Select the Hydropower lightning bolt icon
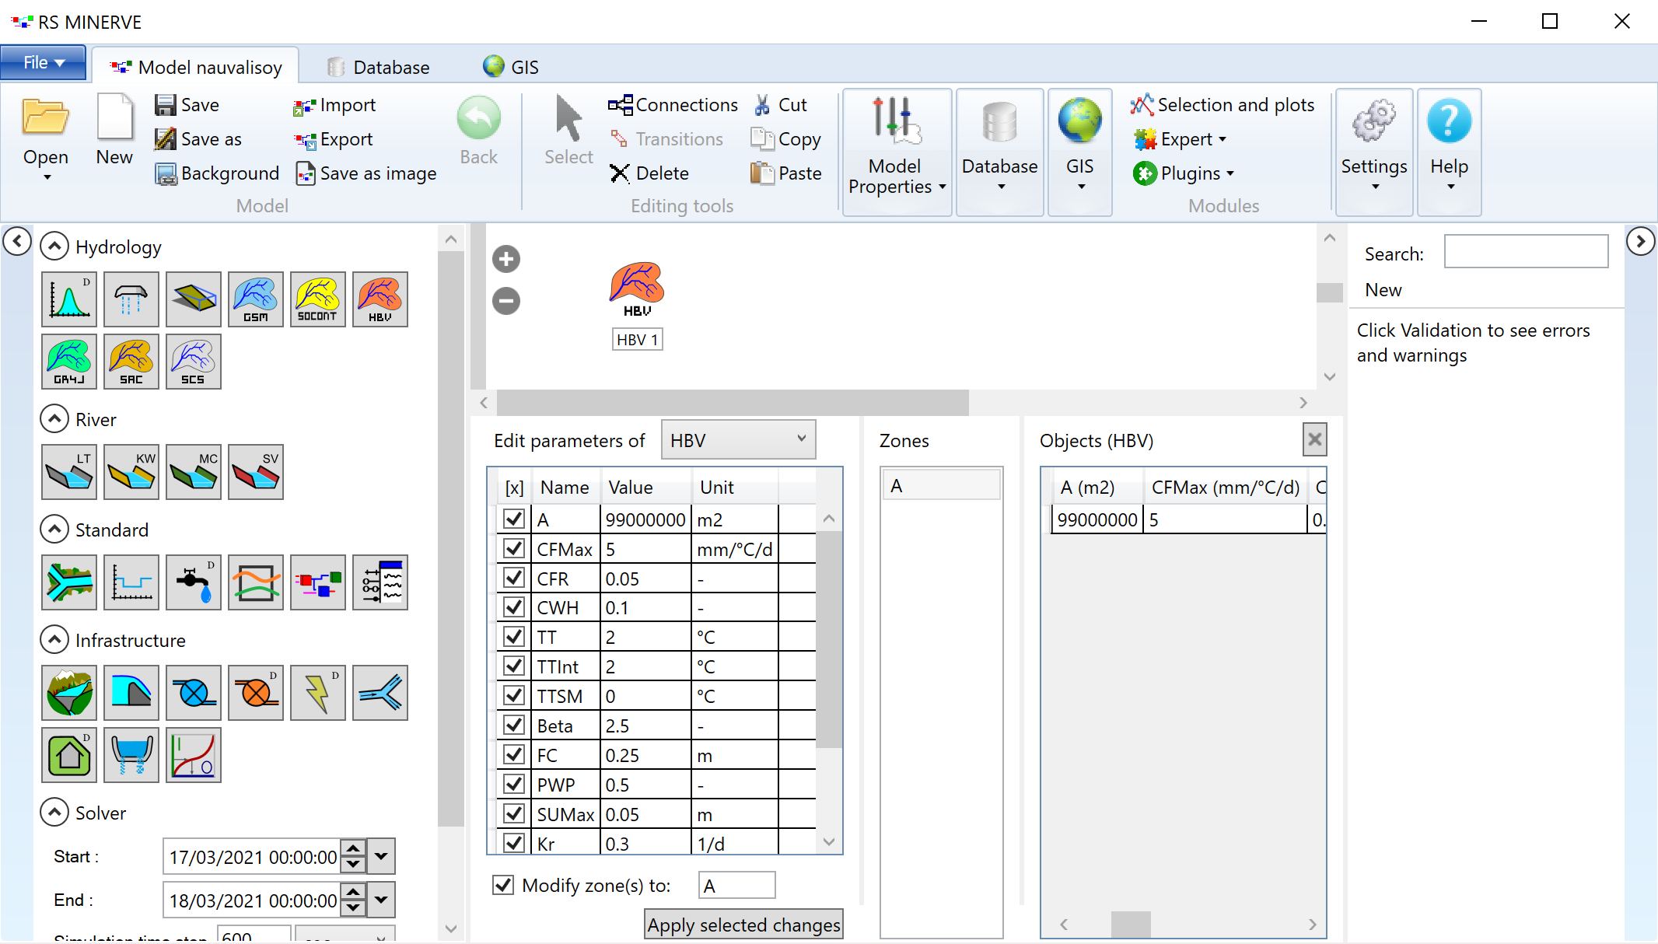Viewport: 1658px width, 944px height. tap(318, 693)
